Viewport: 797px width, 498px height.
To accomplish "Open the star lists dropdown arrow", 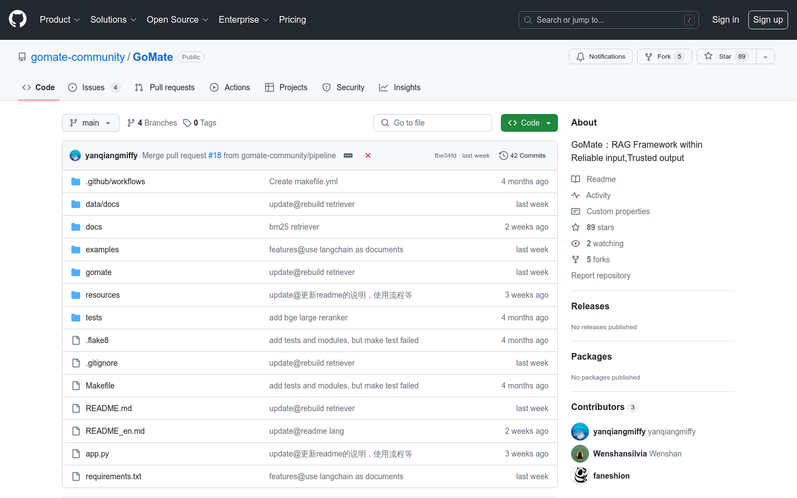I will 765,56.
